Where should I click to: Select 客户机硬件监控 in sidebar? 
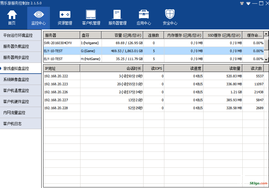[x=21, y=102]
